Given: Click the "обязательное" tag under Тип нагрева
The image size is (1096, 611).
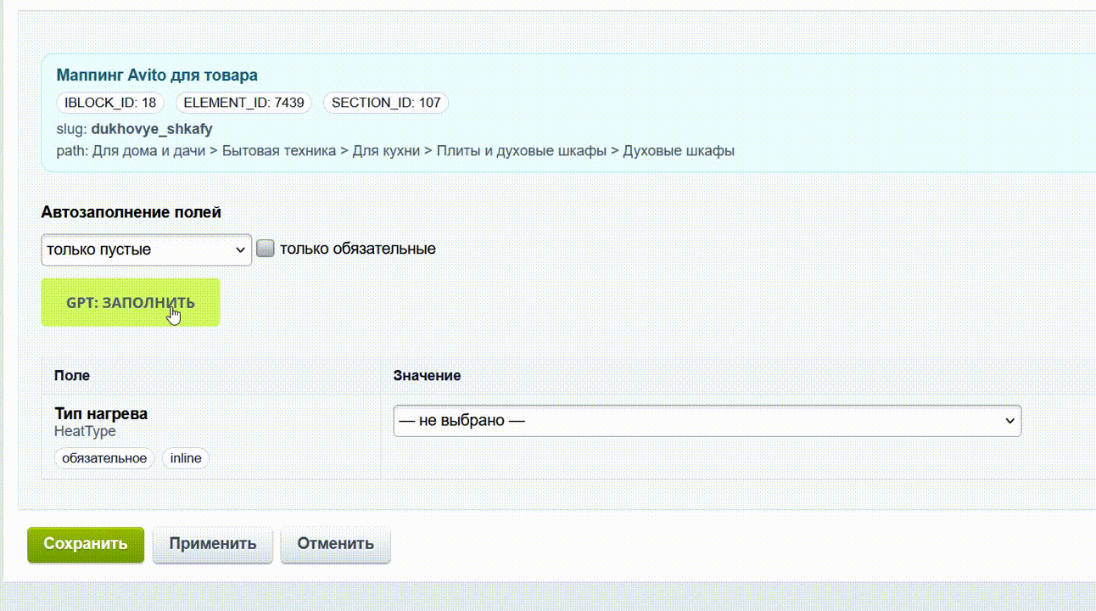Looking at the screenshot, I should [x=104, y=458].
